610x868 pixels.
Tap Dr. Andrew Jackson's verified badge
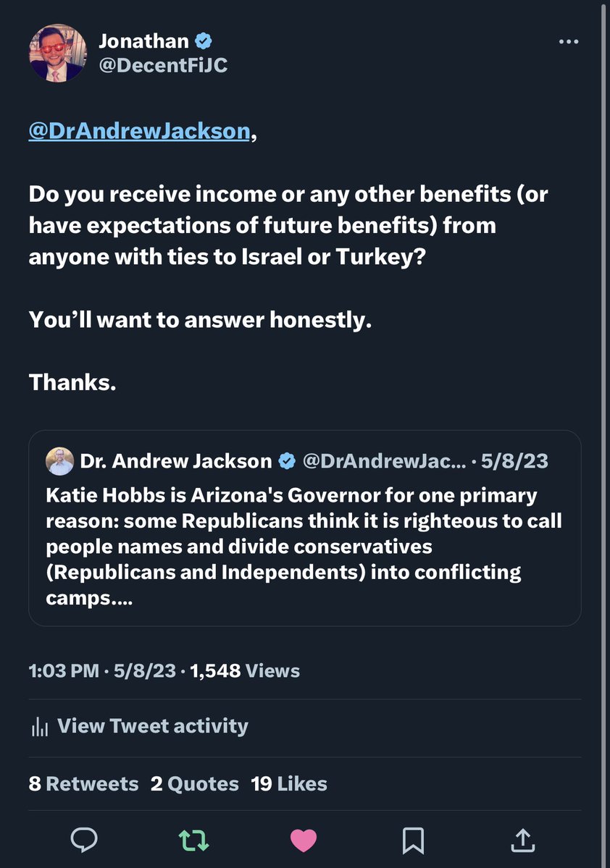(287, 461)
